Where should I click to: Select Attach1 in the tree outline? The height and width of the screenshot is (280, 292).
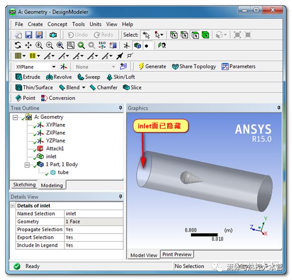55,149
